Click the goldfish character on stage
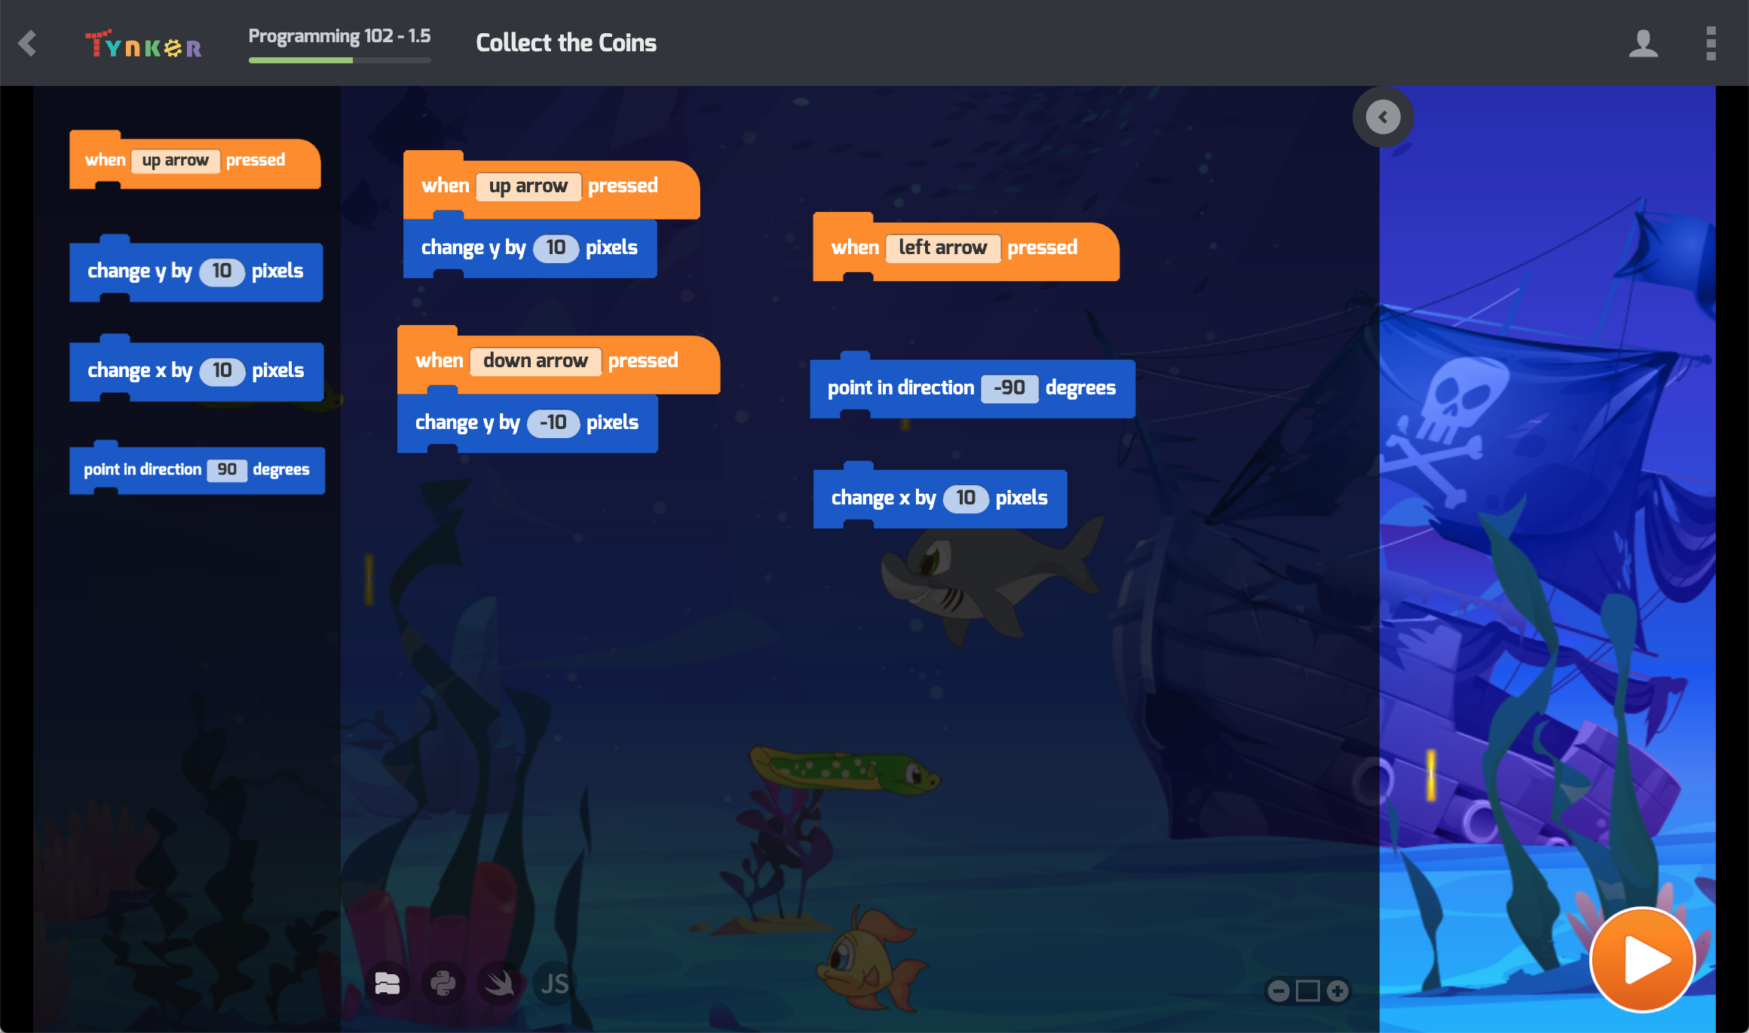Image resolution: width=1749 pixels, height=1033 pixels. tap(872, 959)
